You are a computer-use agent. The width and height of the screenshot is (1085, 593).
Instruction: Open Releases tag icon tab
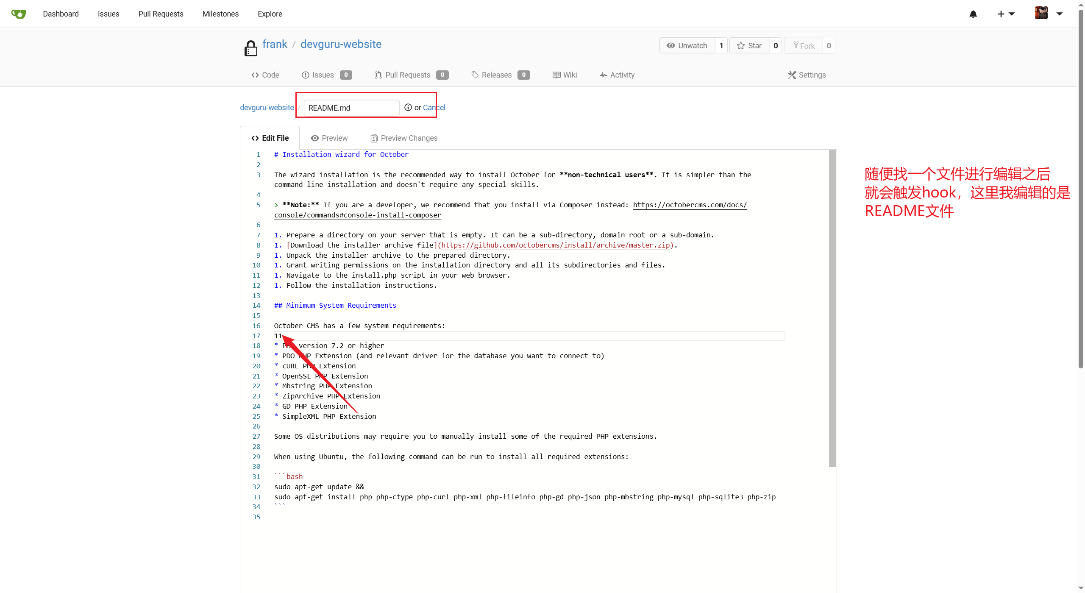pyautogui.click(x=496, y=75)
